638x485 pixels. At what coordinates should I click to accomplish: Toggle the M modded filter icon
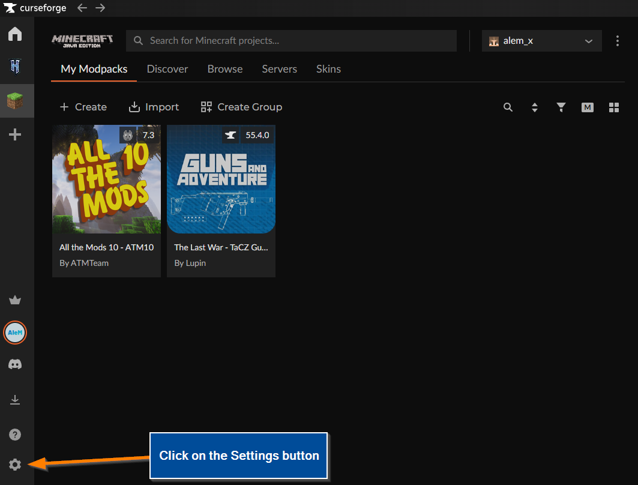click(587, 107)
